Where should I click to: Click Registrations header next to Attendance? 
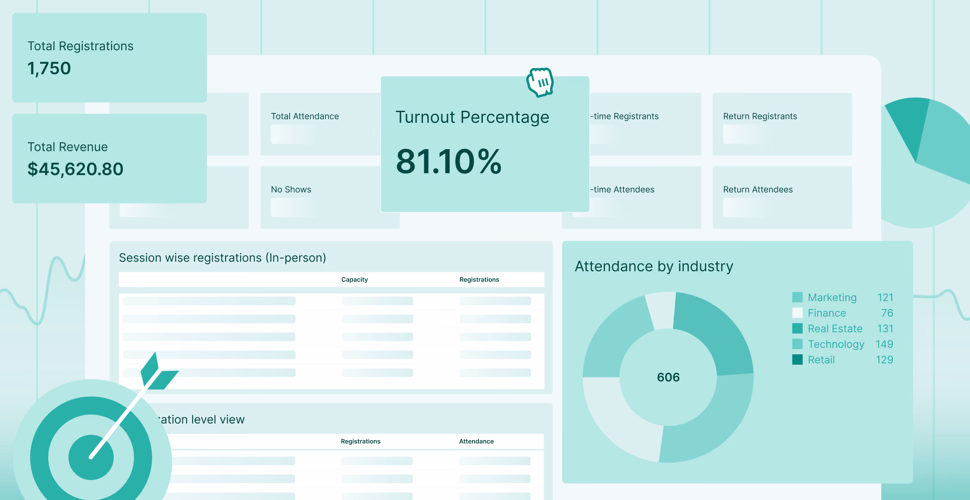361,441
